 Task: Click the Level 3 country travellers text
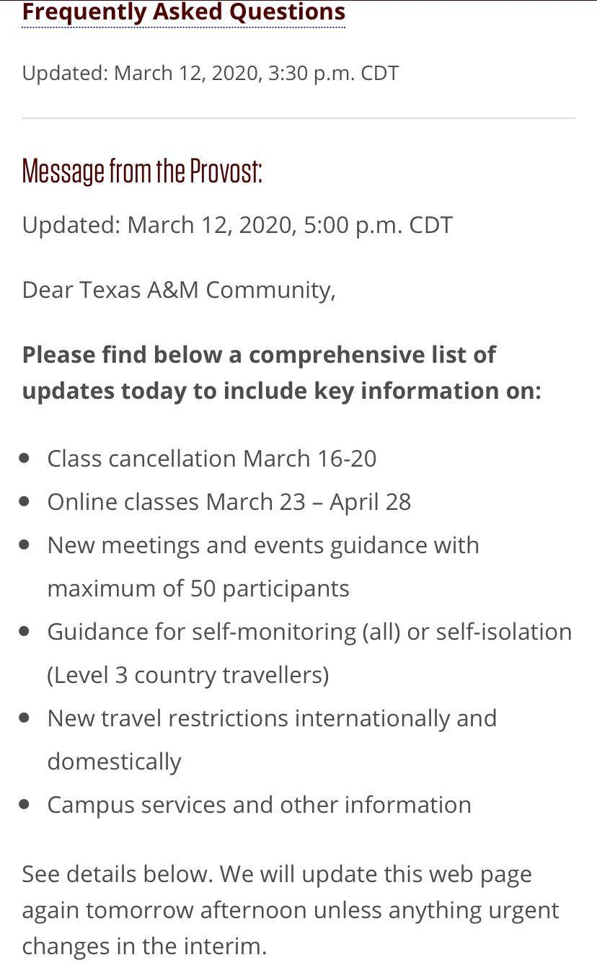click(x=187, y=674)
